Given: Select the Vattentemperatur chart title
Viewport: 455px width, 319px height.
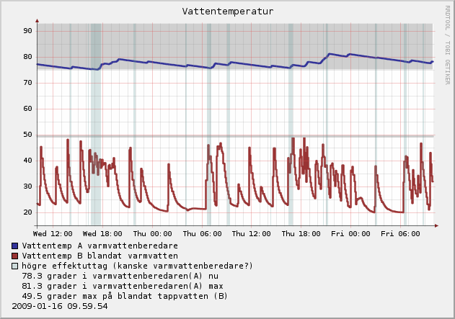Looking at the screenshot, I should [x=227, y=12].
